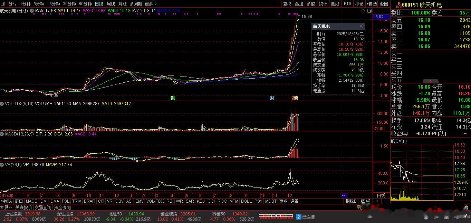Viewport: 471px width, 223px height.
Task: Switch to 月线 monthly chart
Action: click(x=122, y=4)
